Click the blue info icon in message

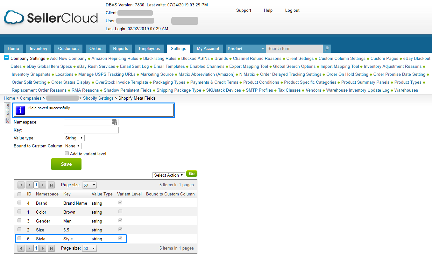[x=20, y=110]
